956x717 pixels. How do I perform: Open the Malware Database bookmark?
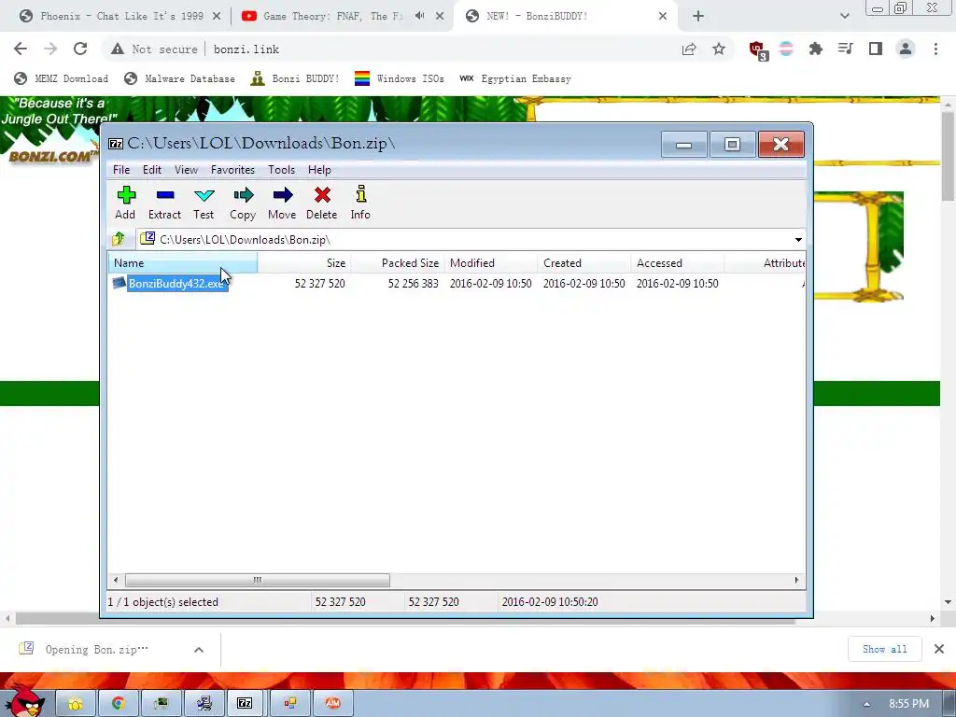(x=179, y=78)
